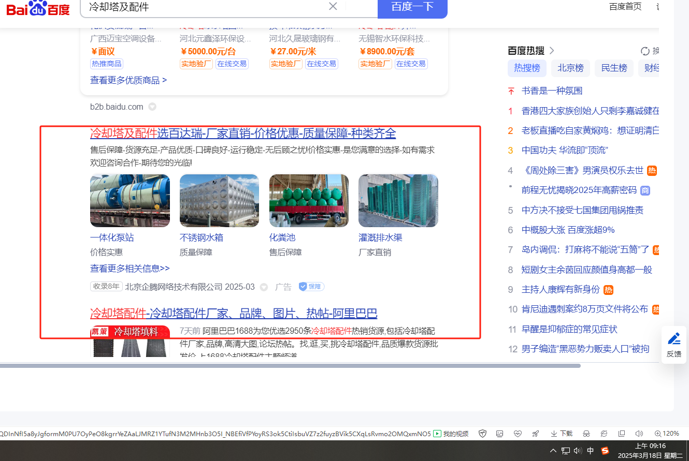Image resolution: width=689 pixels, height=461 pixels.
Task: Open Baidu hot search chevron arrow
Action: [552, 51]
